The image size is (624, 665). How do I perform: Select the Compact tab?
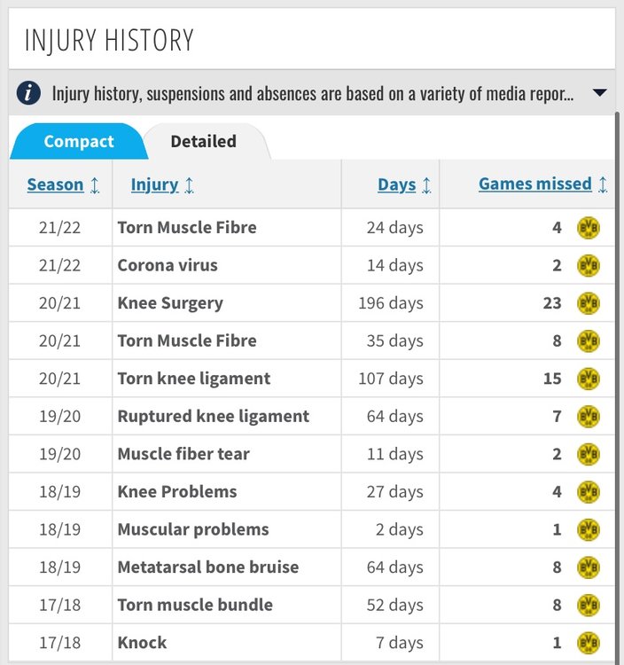pos(78,142)
